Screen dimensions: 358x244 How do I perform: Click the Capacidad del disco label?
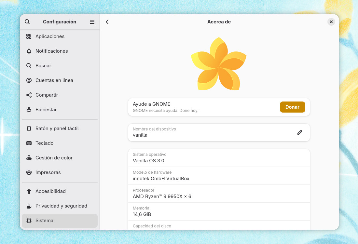[x=152, y=226]
